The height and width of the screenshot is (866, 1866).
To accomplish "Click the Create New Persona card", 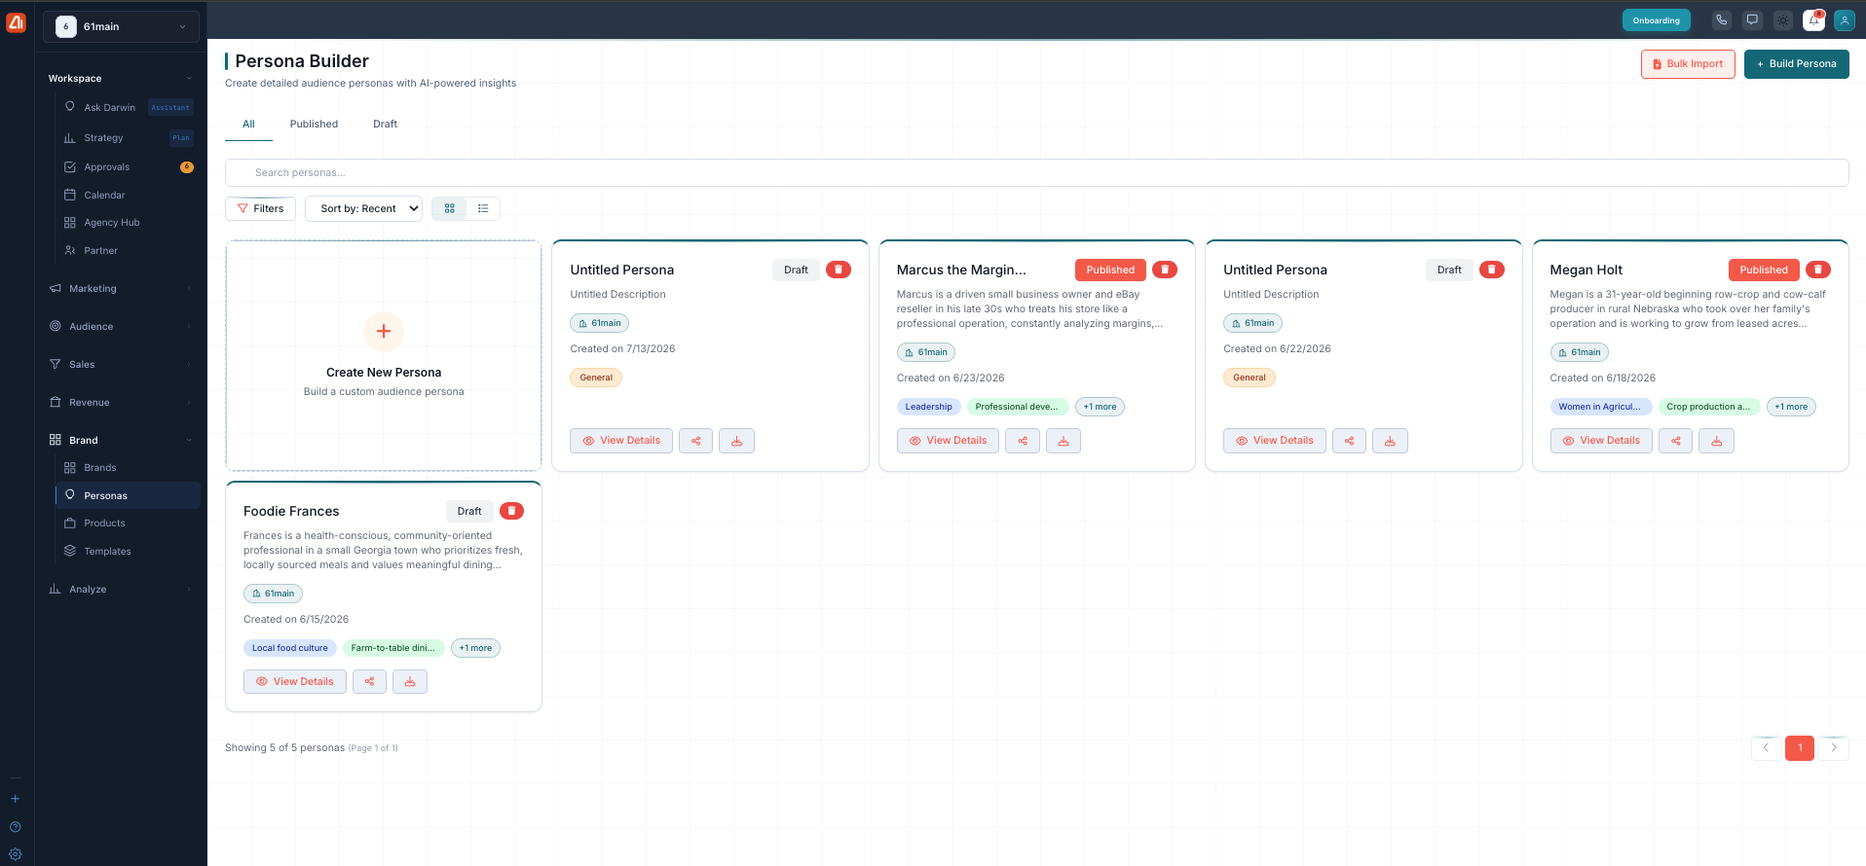I will click(384, 356).
